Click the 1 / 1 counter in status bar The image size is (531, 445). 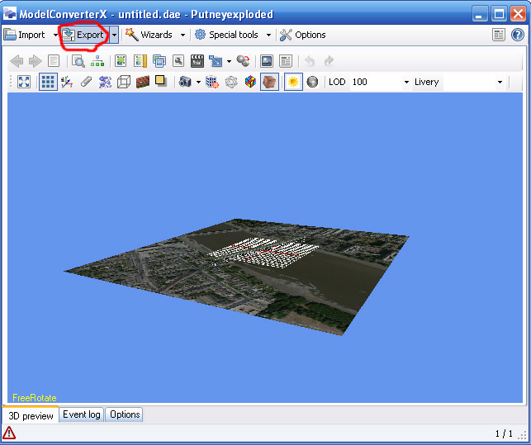pos(504,433)
